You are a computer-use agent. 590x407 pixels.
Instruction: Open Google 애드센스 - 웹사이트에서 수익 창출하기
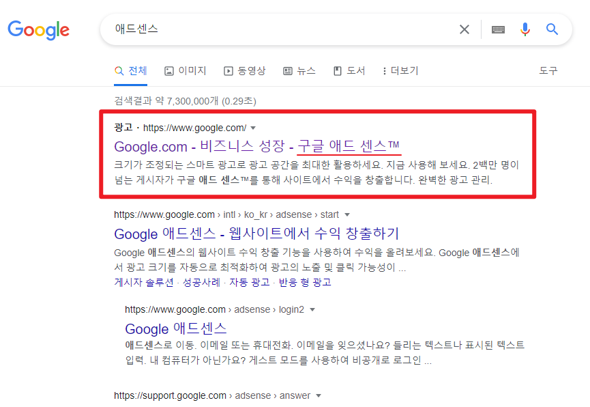tap(256, 234)
